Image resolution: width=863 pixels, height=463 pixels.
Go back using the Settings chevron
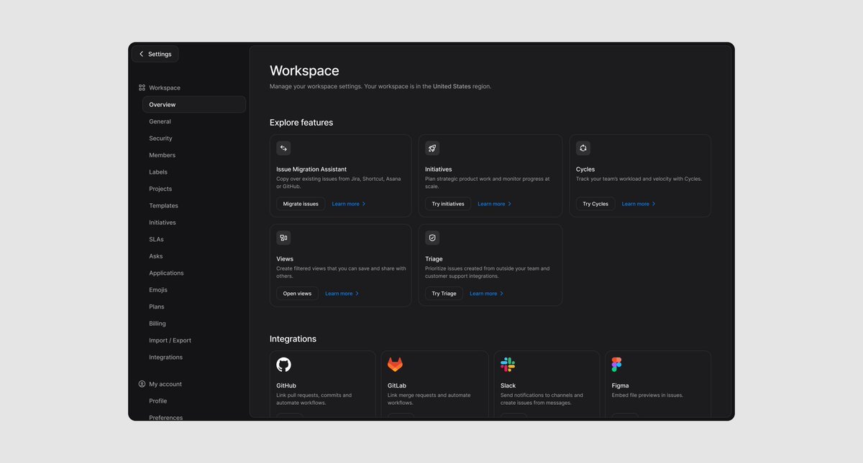click(142, 54)
